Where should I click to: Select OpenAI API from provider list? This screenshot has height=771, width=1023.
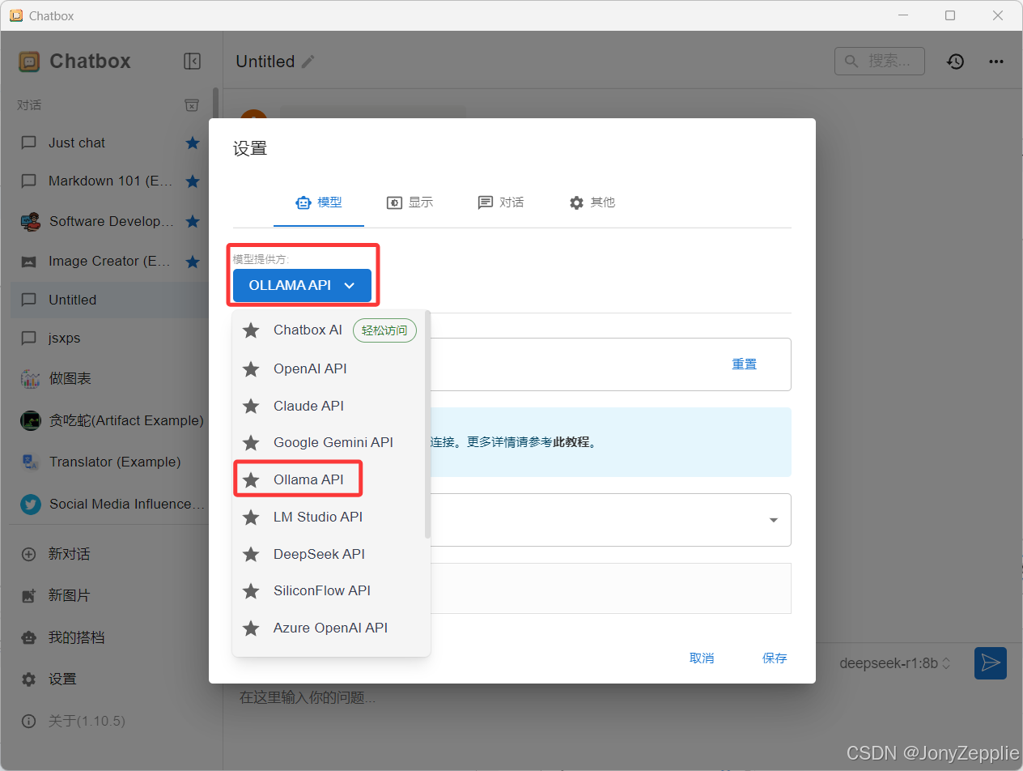click(x=328, y=368)
